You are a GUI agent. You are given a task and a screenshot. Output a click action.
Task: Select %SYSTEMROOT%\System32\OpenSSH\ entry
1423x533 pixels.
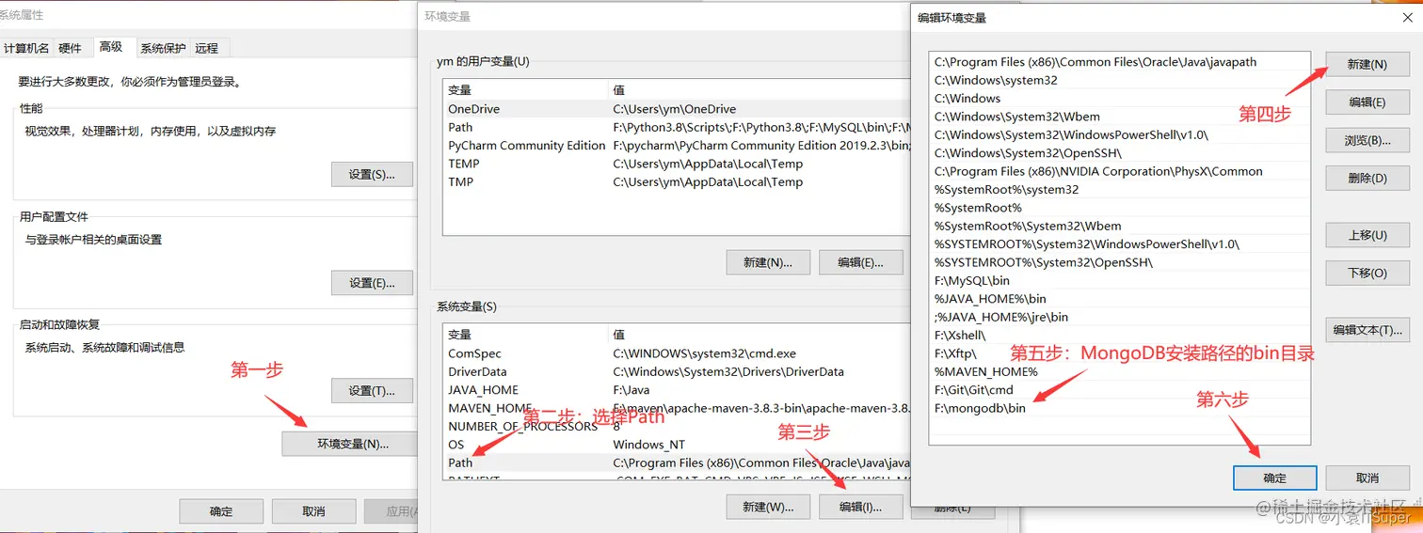pos(1119,262)
